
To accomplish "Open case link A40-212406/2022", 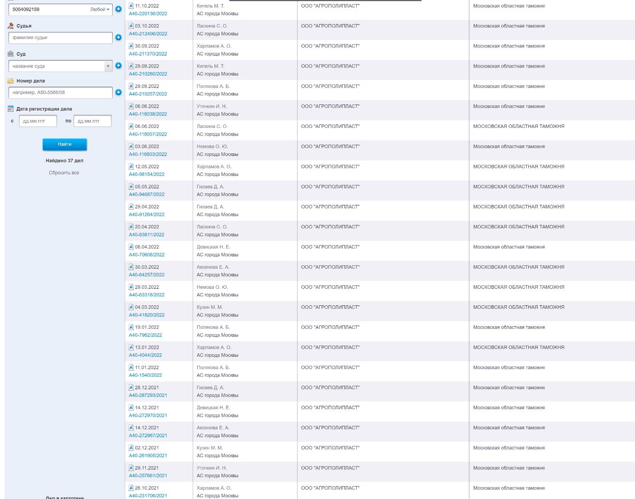I will (x=148, y=34).
